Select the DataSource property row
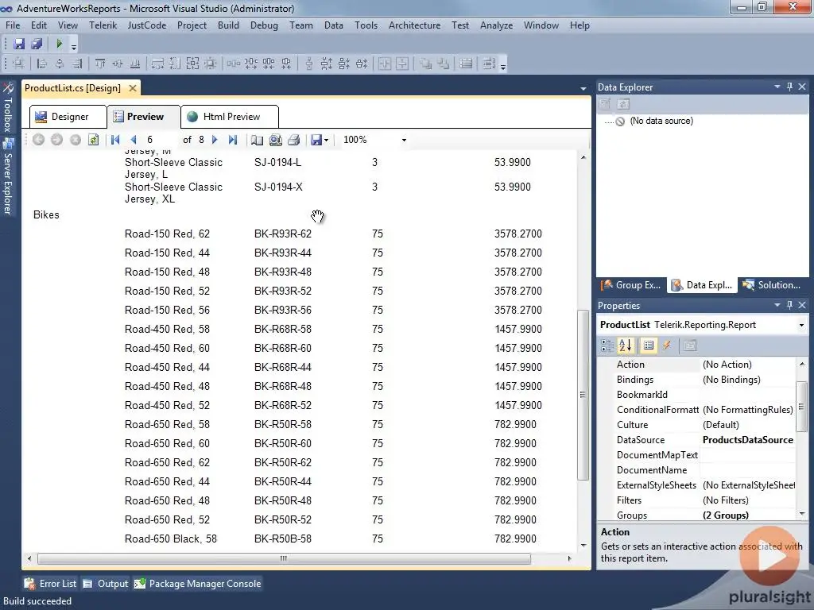The image size is (814, 610). [696, 440]
